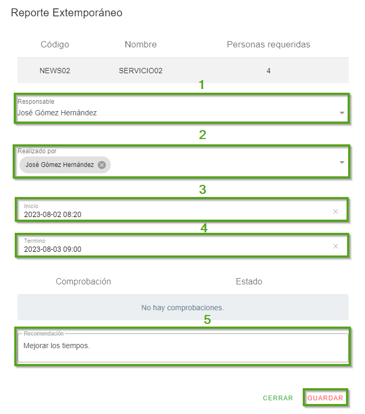
Task: Click the Personas requeridas column header
Action: click(268, 45)
